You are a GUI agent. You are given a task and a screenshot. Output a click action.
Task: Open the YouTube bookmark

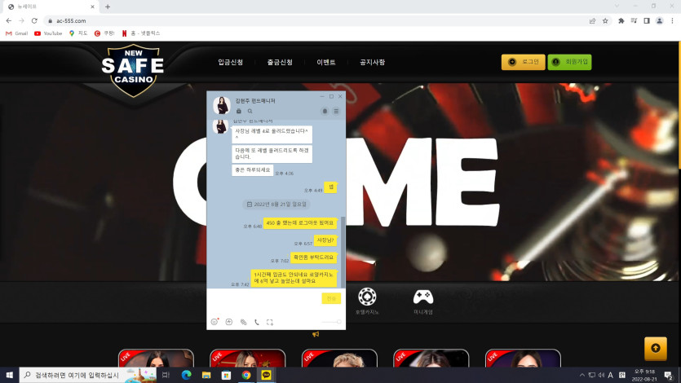(x=48, y=33)
